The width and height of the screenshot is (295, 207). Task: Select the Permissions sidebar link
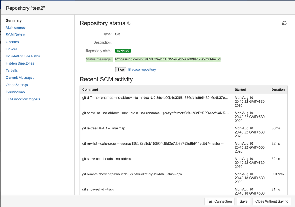point(15,92)
